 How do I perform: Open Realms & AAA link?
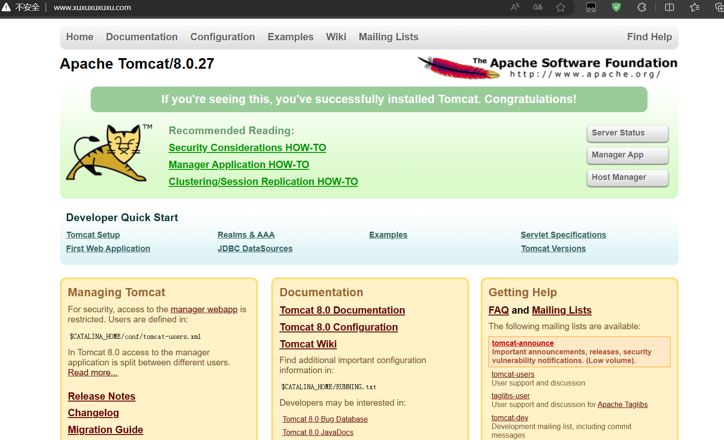point(246,235)
